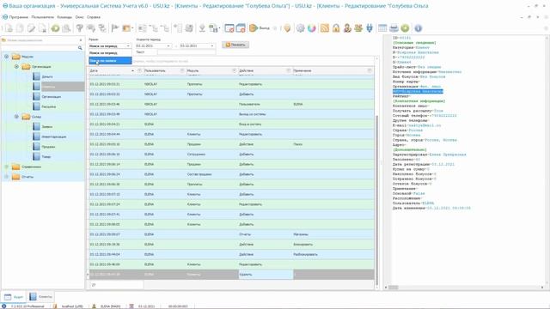Click the shield tag icon in the toolbar
Viewport: 550px width, 309px height.
pos(287,28)
